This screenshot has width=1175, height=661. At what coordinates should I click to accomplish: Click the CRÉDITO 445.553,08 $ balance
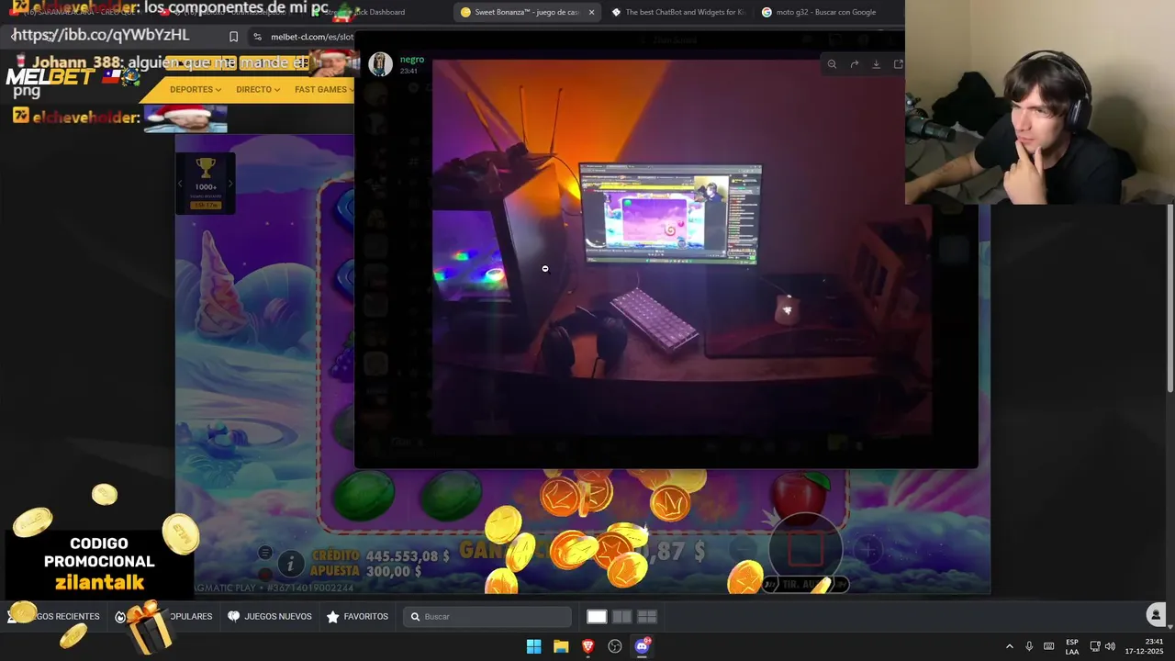click(x=381, y=556)
